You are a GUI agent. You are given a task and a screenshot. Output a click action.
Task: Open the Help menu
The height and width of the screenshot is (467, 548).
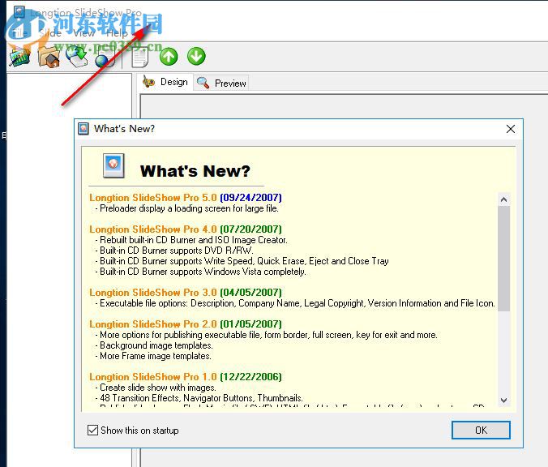(x=117, y=33)
